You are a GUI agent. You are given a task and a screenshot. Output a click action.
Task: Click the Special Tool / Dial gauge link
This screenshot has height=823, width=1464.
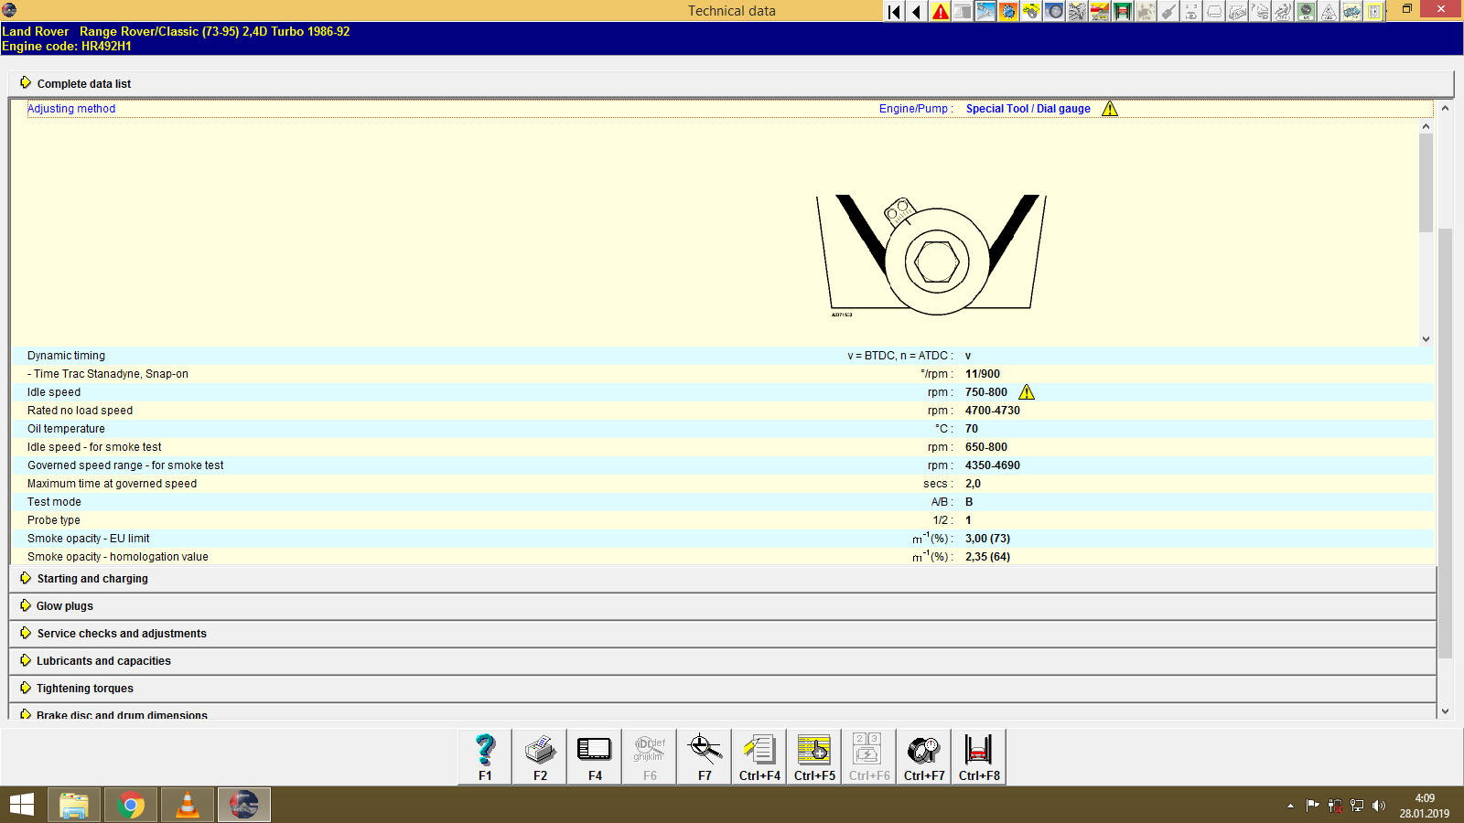1028,108
